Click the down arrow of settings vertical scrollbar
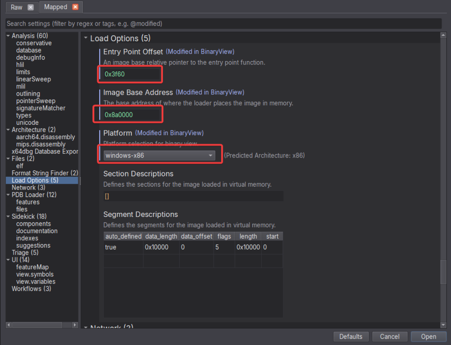Image resolution: width=451 pixels, height=345 pixels. point(444,325)
